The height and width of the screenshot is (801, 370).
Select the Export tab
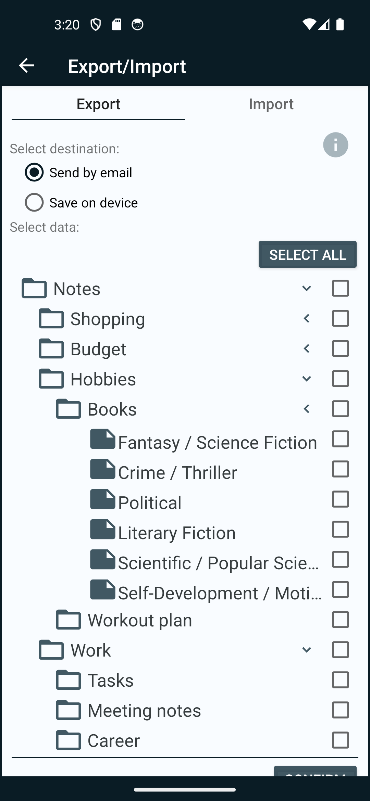coord(98,104)
